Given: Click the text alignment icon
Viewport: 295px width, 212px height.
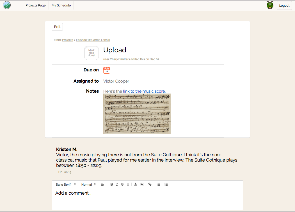Looking at the screenshot, I should pyautogui.click(x=102, y=184).
